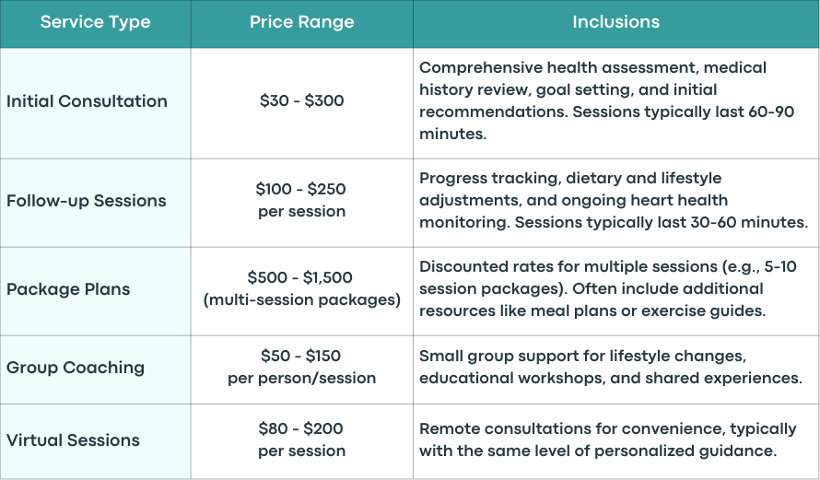Click the Inclusions column header

point(616,22)
